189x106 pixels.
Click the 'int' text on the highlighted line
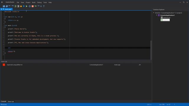(9, 48)
